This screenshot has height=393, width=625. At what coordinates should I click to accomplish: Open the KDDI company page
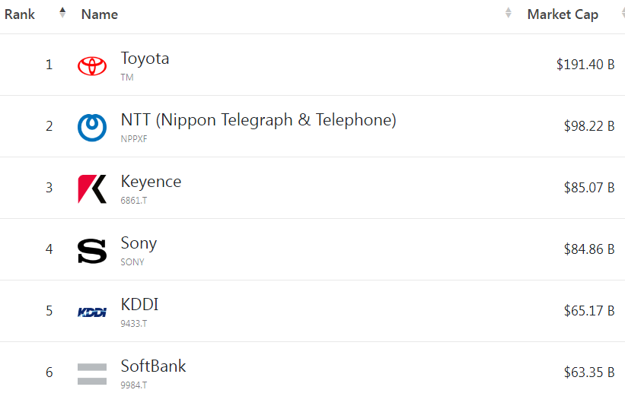[x=139, y=305]
